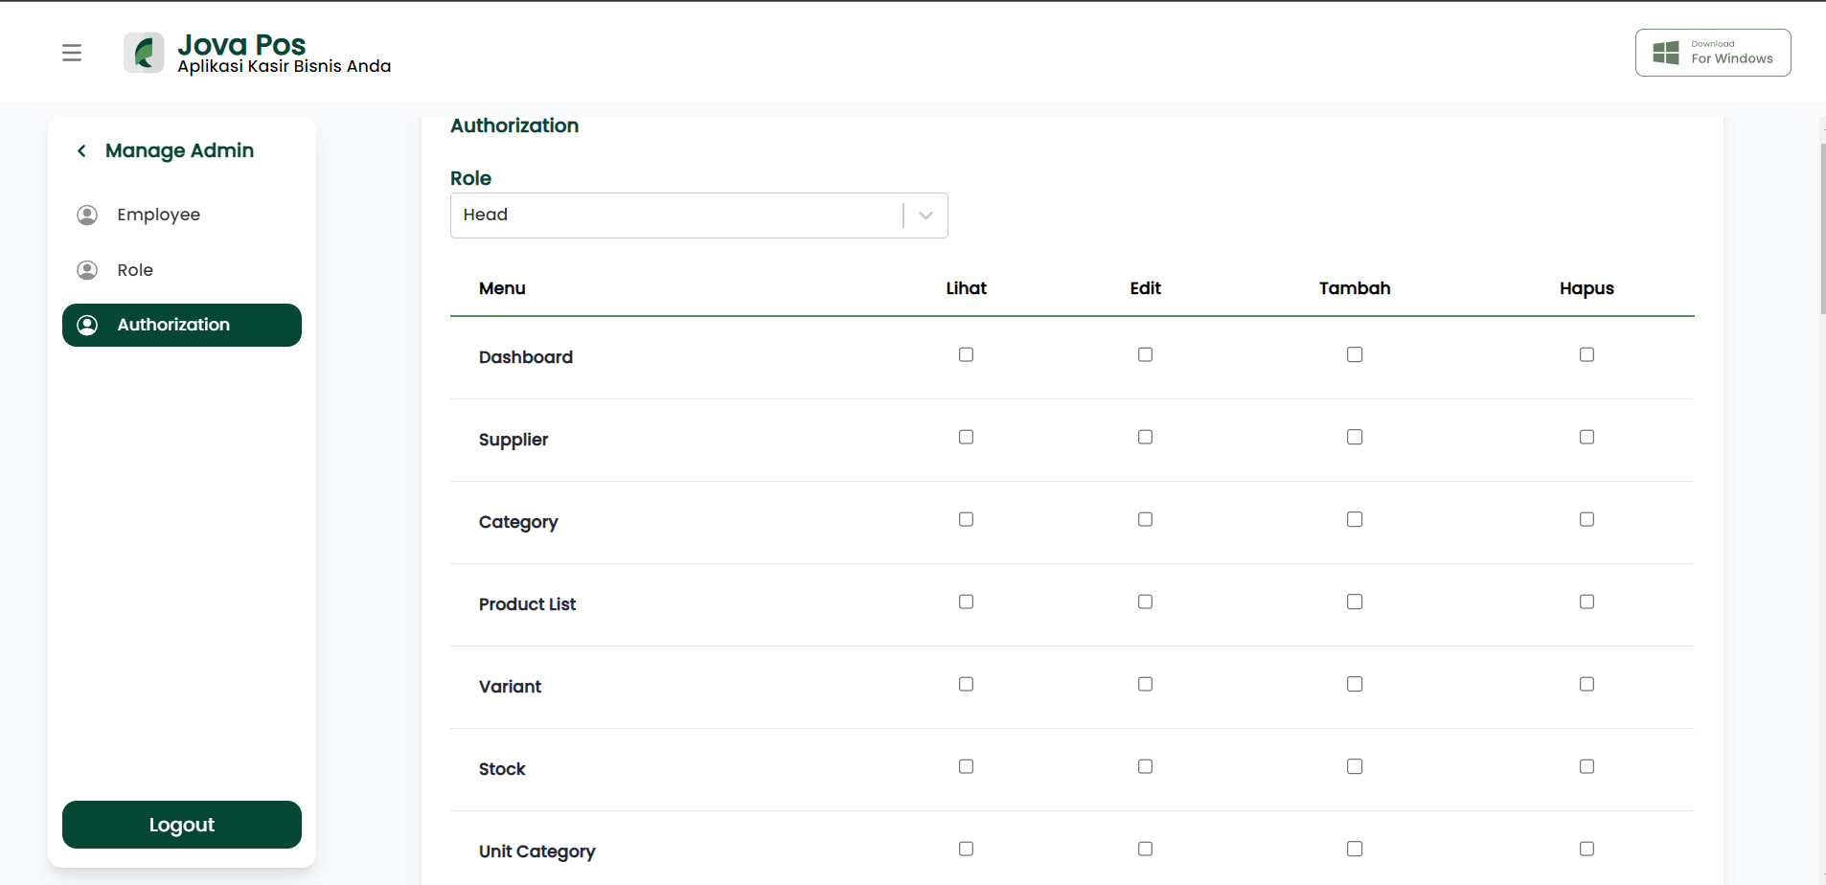The width and height of the screenshot is (1826, 885).
Task: Check Hapus for Unit Category
Action: [1586, 849]
